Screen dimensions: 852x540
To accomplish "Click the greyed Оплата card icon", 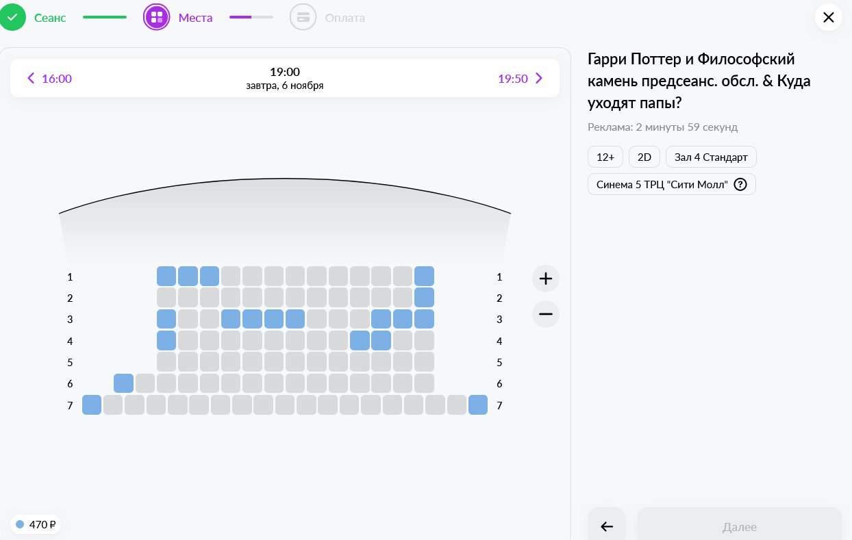I will coord(303,17).
